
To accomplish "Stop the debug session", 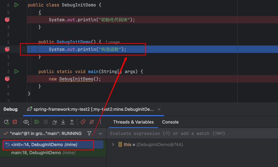I will (15, 122).
